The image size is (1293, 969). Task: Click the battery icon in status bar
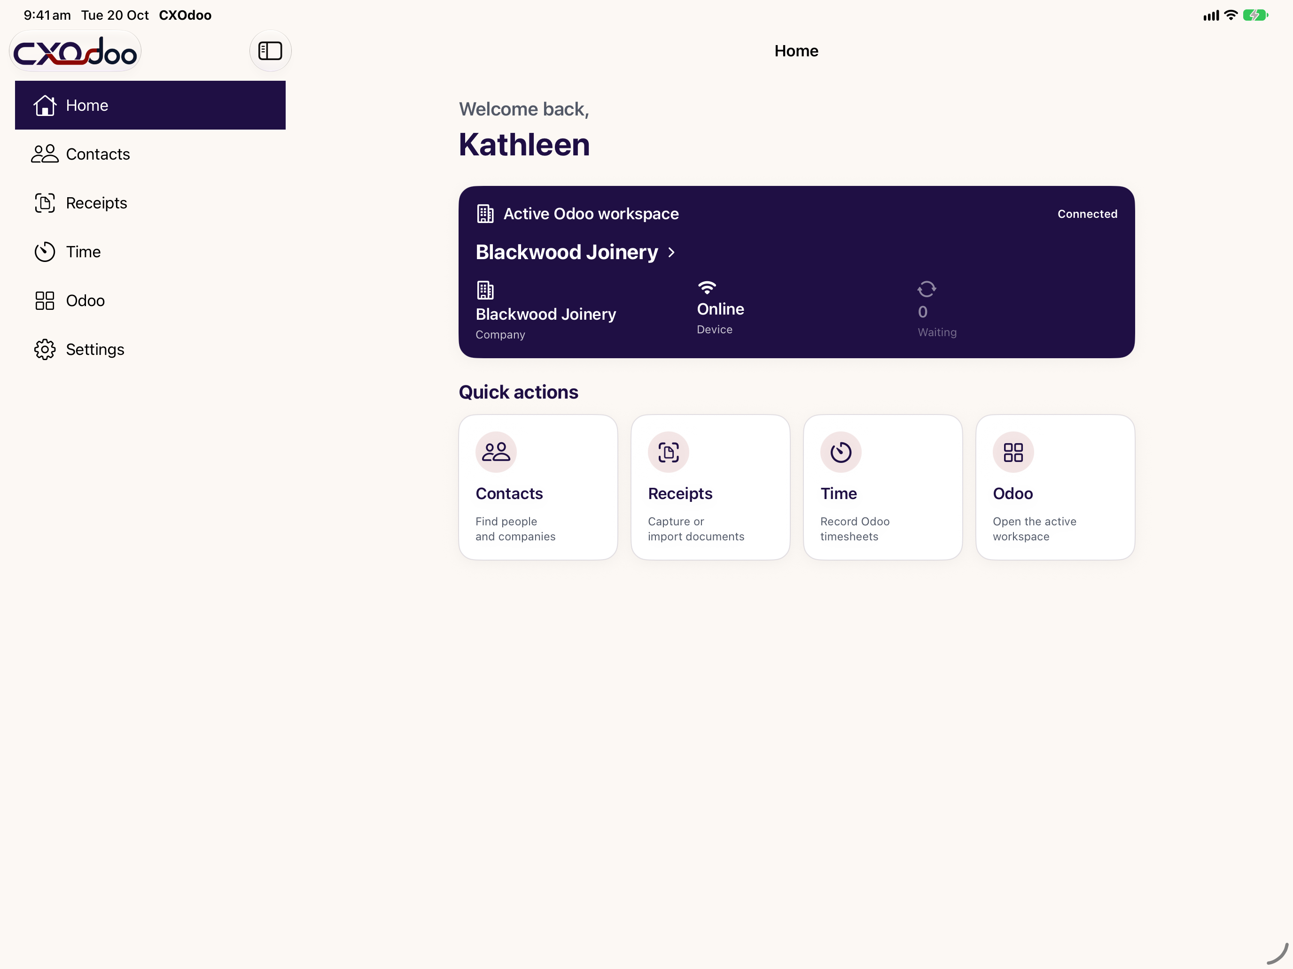coord(1255,15)
